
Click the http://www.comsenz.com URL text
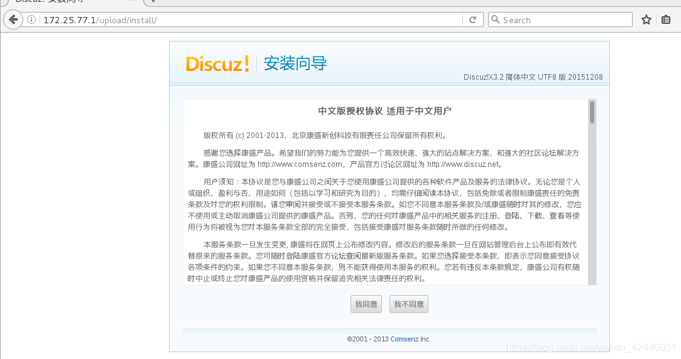click(x=300, y=164)
